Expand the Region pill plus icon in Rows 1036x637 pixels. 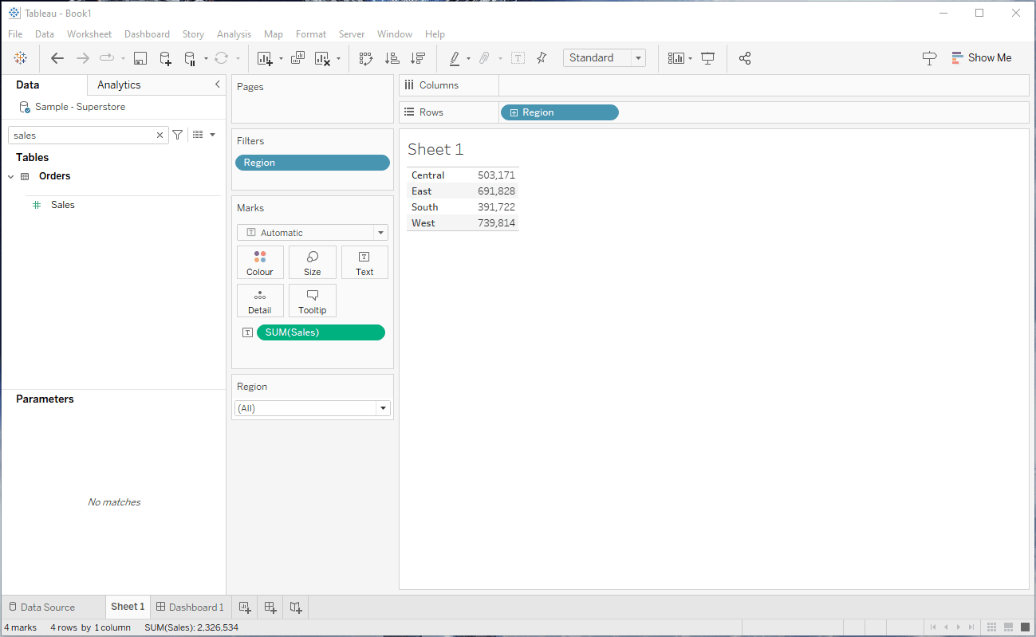point(514,113)
